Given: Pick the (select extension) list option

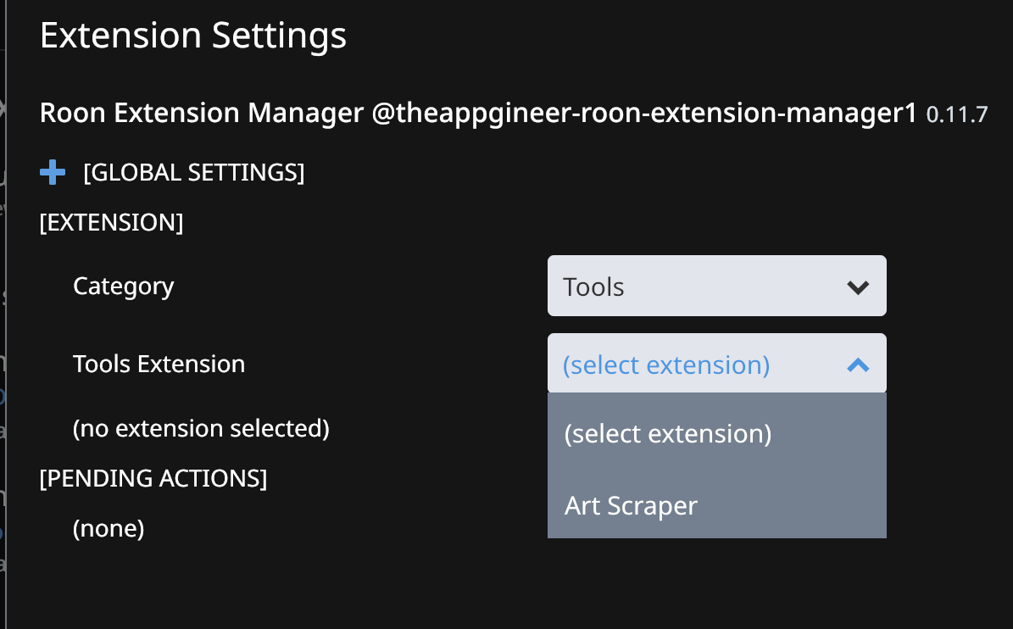Looking at the screenshot, I should (x=716, y=432).
